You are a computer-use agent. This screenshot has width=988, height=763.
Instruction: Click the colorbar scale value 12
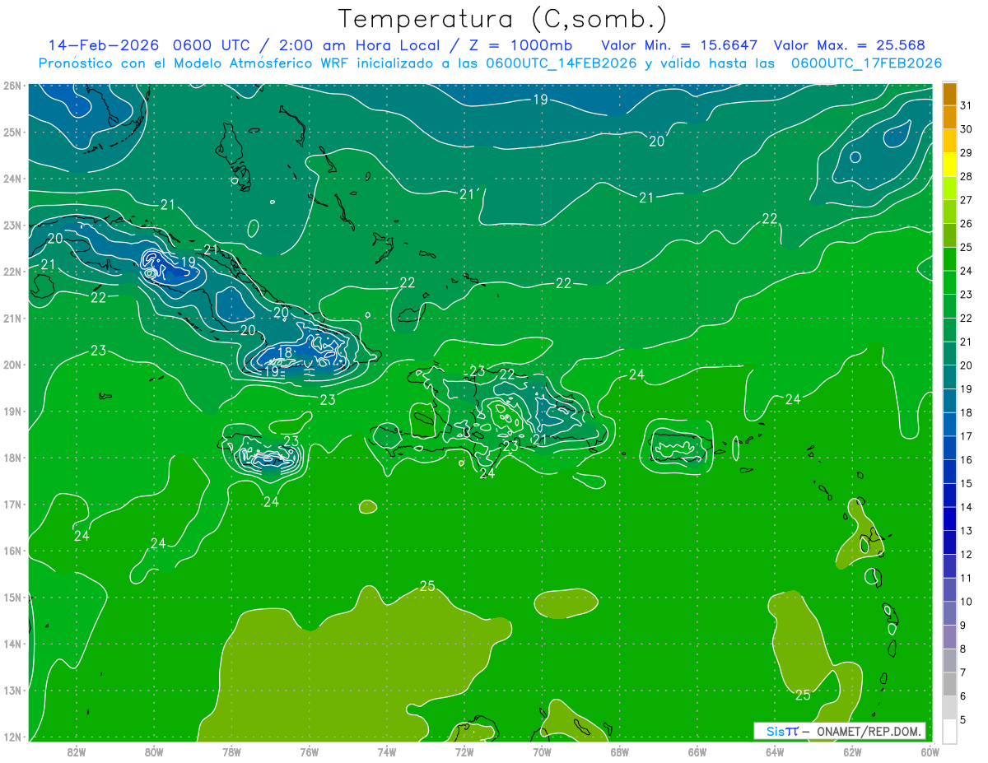point(967,555)
